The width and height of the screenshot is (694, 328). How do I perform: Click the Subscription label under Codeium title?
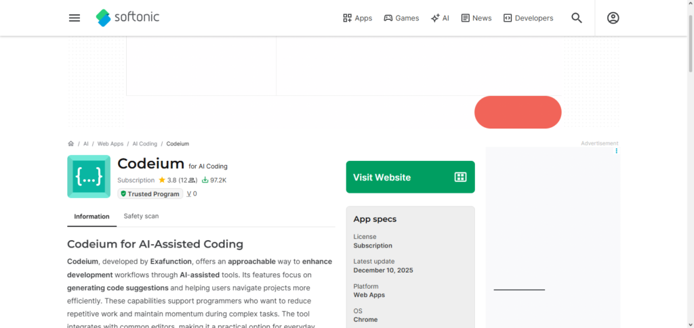(136, 180)
